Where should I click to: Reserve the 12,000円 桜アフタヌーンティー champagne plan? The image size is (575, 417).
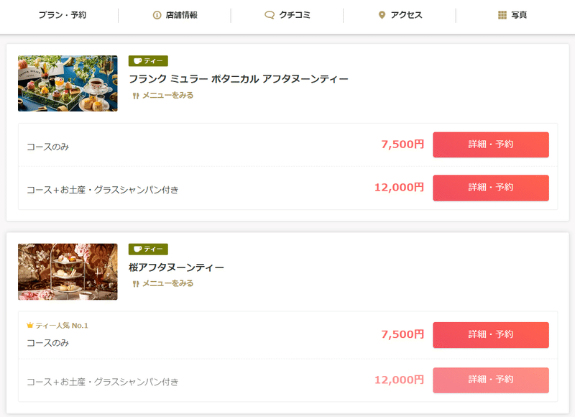(491, 380)
